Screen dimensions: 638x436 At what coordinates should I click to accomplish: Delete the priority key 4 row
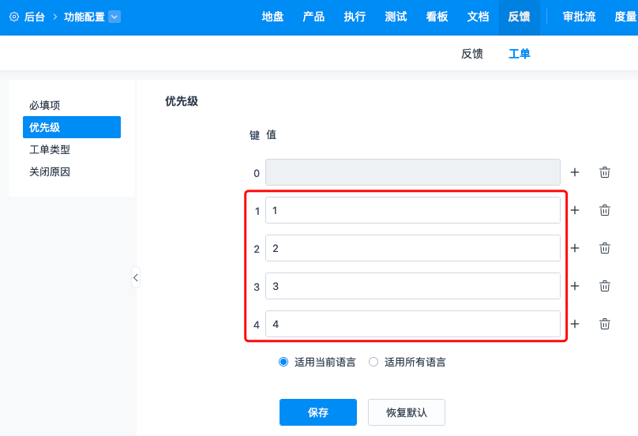pyautogui.click(x=605, y=324)
